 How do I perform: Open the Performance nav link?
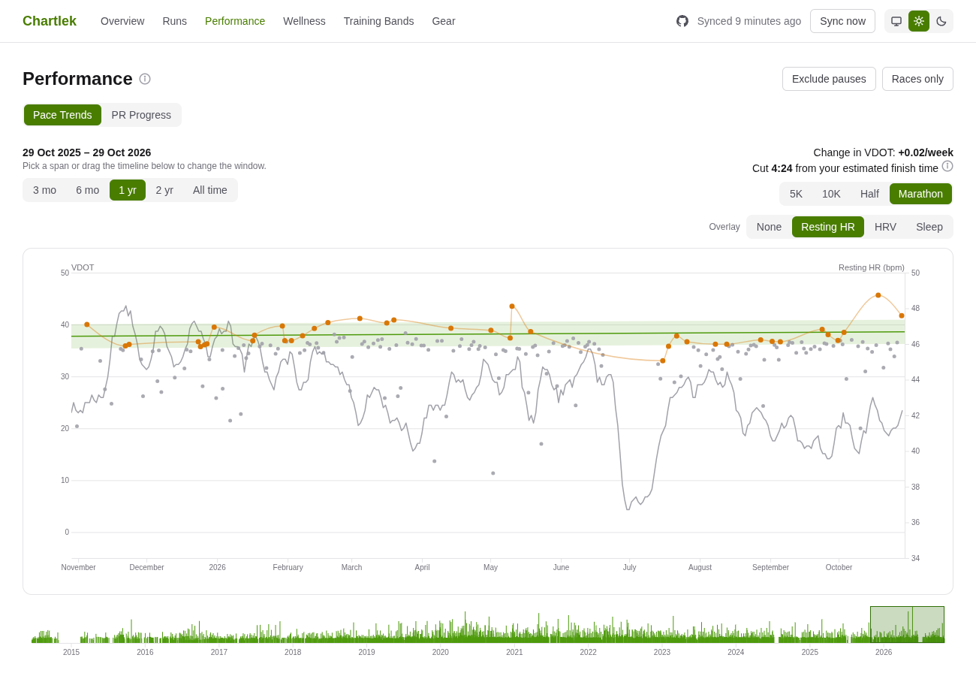(x=235, y=21)
